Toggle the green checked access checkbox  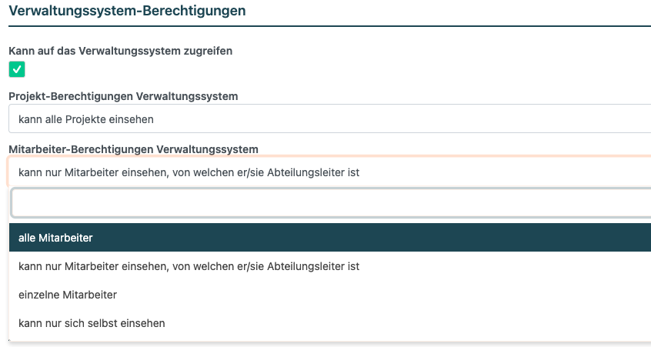17,70
